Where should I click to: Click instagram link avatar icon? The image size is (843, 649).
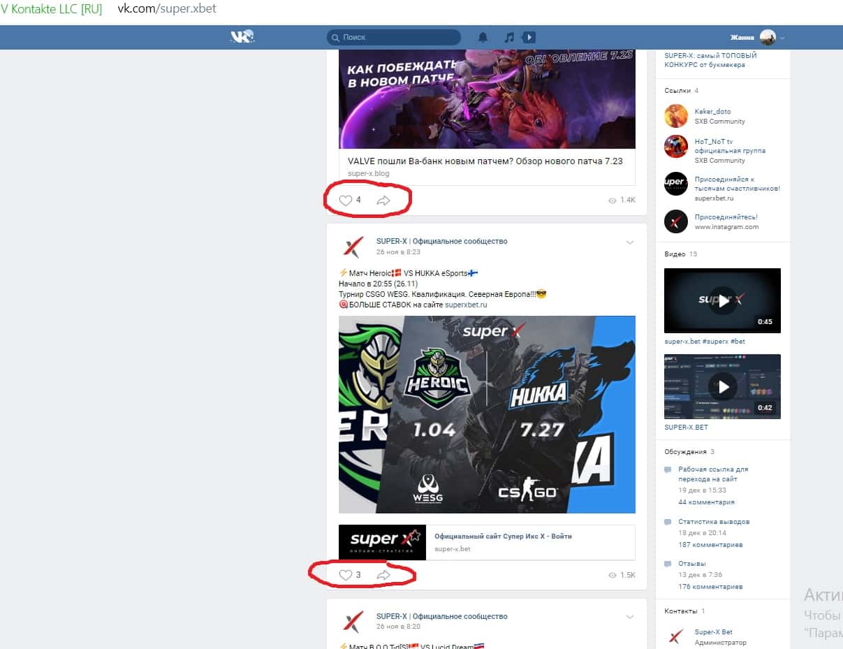pos(676,221)
